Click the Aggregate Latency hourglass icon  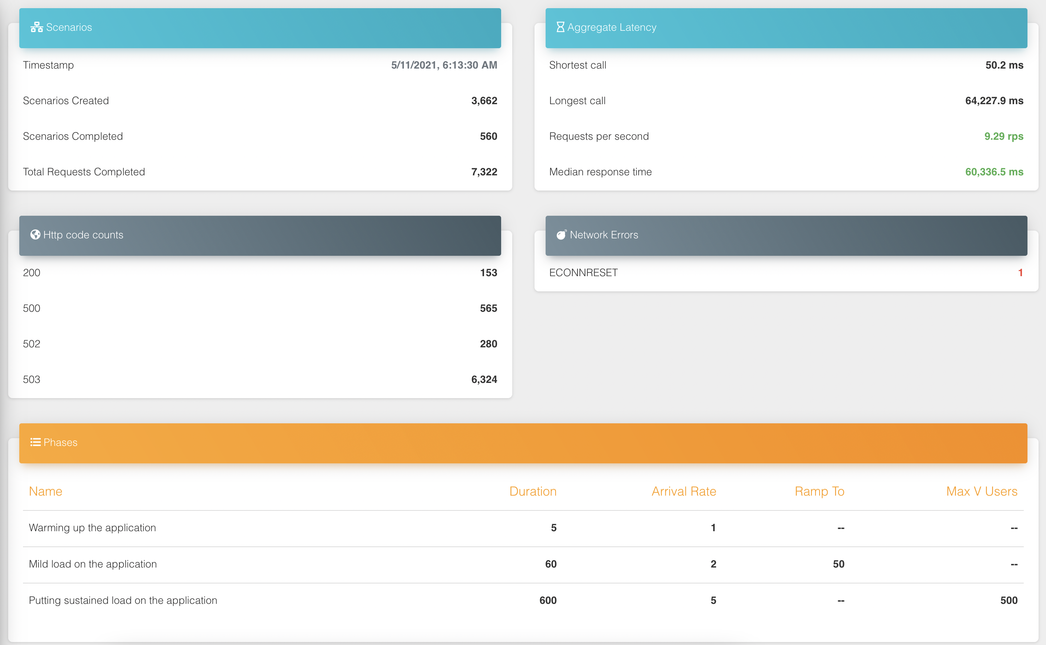pyautogui.click(x=560, y=27)
